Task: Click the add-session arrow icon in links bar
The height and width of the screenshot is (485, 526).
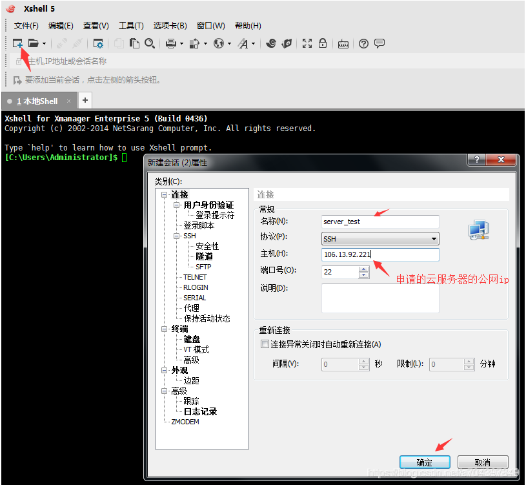Action: pos(17,80)
